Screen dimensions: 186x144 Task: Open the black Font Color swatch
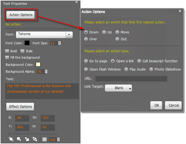(27, 43)
